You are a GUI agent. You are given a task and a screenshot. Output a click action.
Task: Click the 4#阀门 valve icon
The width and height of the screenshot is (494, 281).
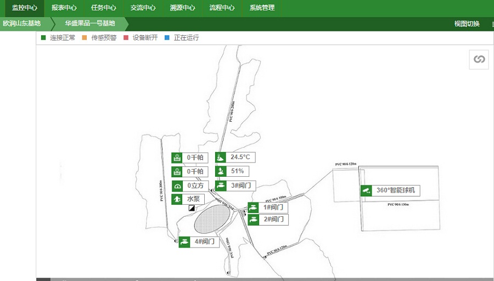click(184, 241)
